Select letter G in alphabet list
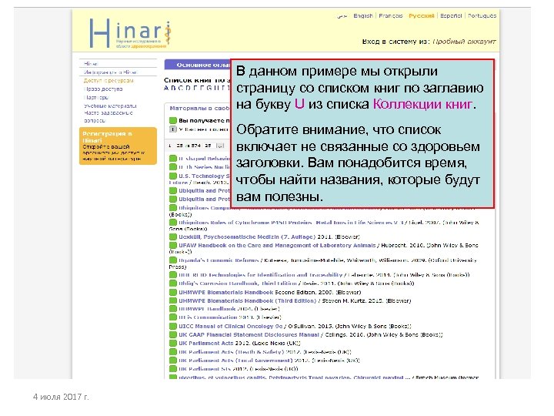554x416 pixels. [208, 88]
